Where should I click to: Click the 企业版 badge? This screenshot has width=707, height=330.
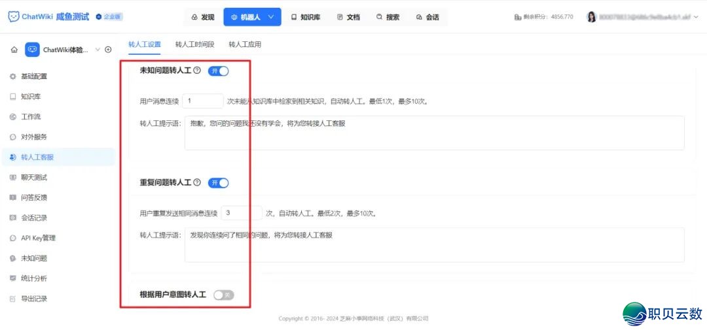click(x=109, y=16)
